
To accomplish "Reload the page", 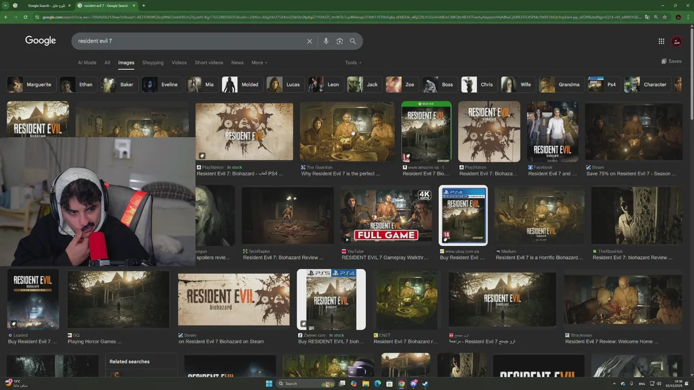I will (x=25, y=17).
